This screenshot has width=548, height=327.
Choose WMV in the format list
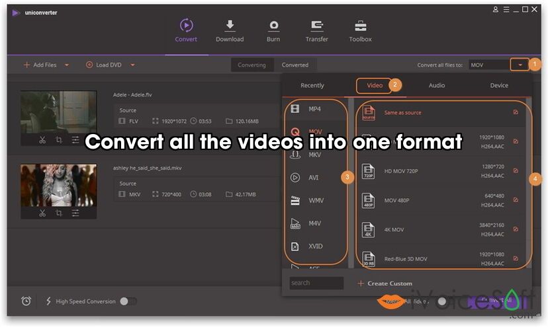[x=315, y=200]
